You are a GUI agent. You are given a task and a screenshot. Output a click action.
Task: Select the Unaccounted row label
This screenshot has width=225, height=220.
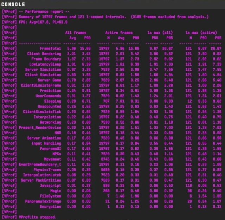[x=49, y=106]
